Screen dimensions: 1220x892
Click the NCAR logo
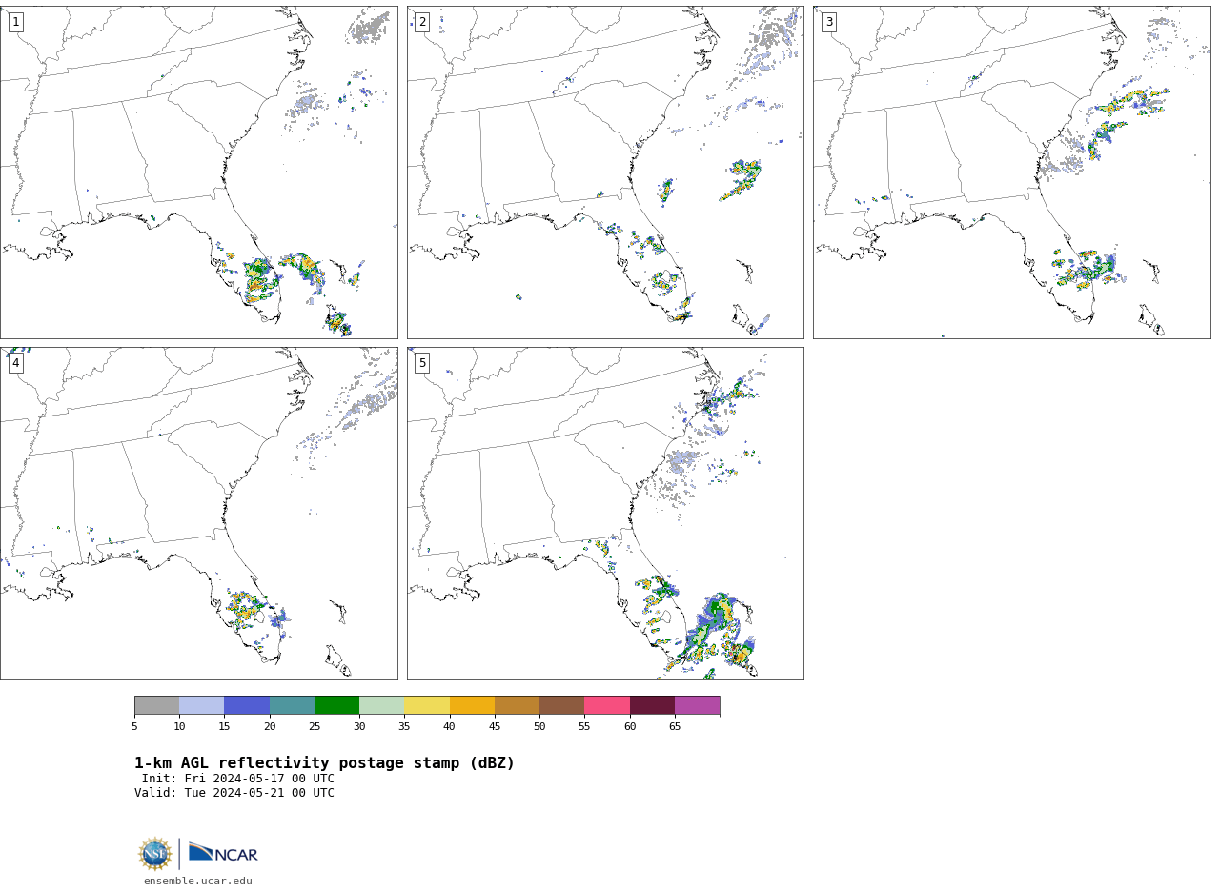(x=223, y=852)
